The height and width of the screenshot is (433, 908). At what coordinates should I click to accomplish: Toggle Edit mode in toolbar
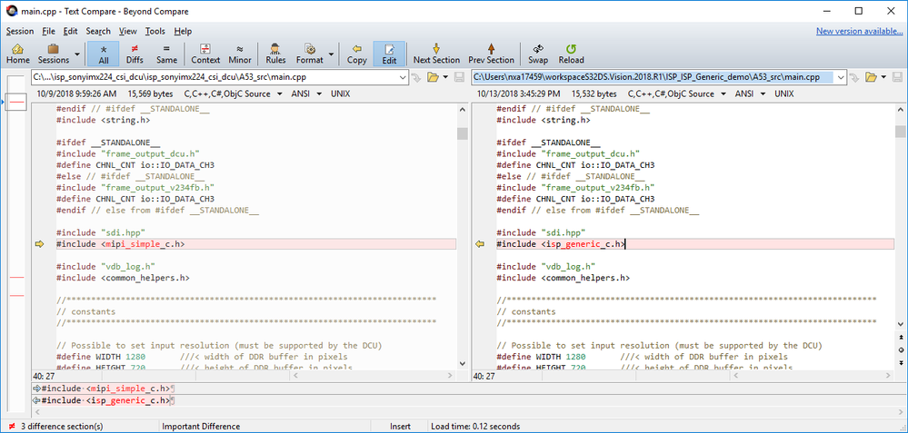(389, 54)
